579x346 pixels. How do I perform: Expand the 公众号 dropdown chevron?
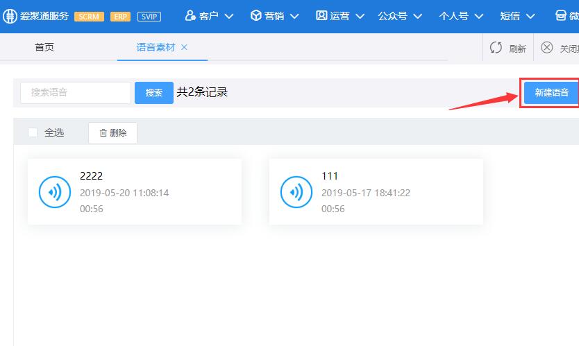pyautogui.click(x=418, y=16)
